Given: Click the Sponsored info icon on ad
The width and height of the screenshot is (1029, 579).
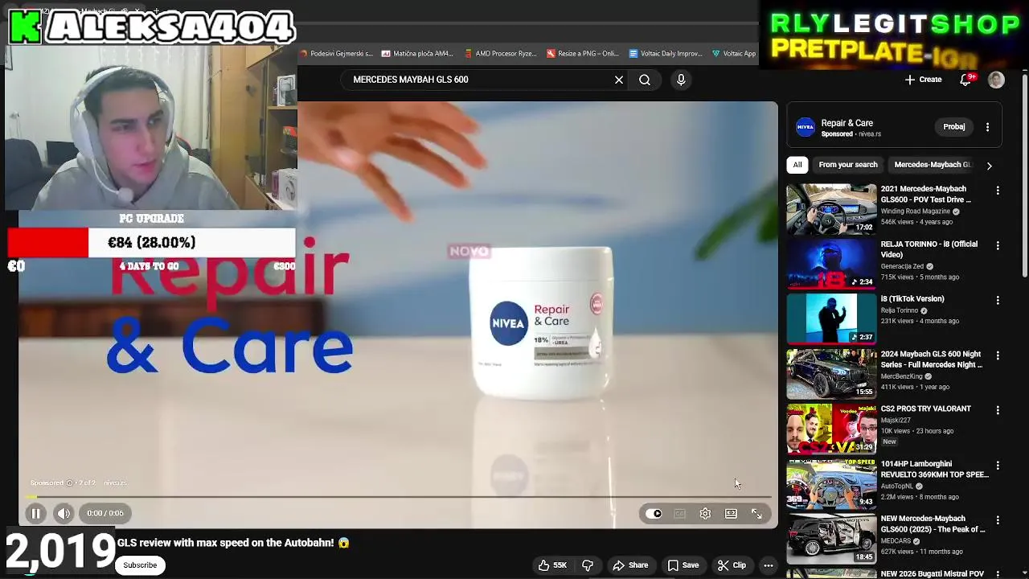Looking at the screenshot, I should click(x=70, y=483).
